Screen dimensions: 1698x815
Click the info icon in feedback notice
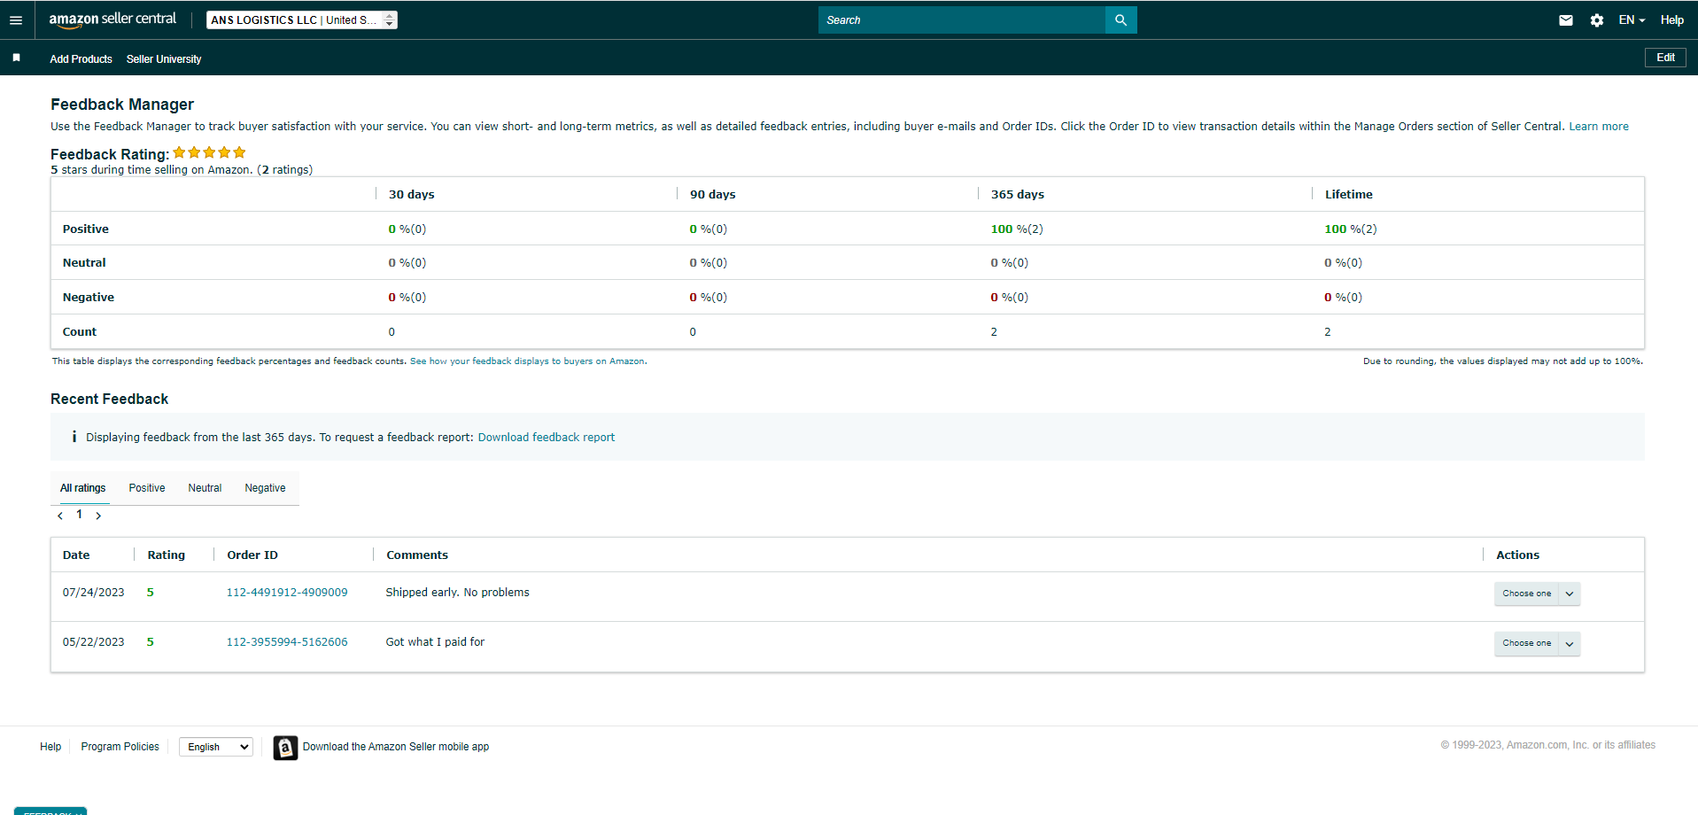(74, 437)
